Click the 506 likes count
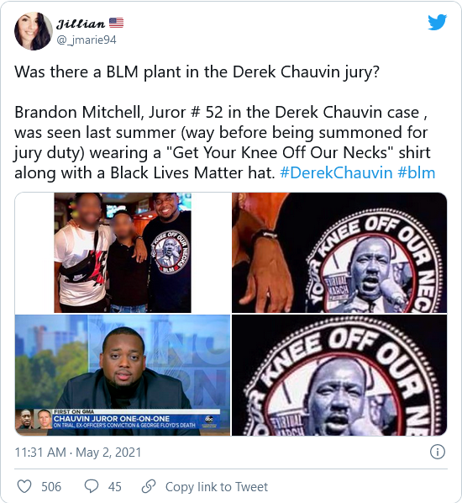The image size is (462, 503). click(51, 487)
